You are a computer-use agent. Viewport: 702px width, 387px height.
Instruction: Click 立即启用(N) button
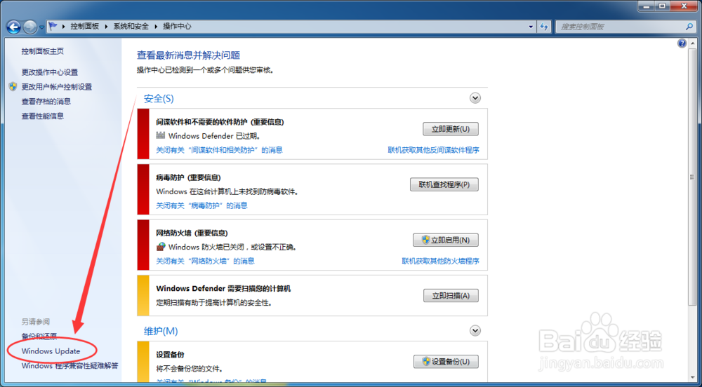pyautogui.click(x=446, y=240)
